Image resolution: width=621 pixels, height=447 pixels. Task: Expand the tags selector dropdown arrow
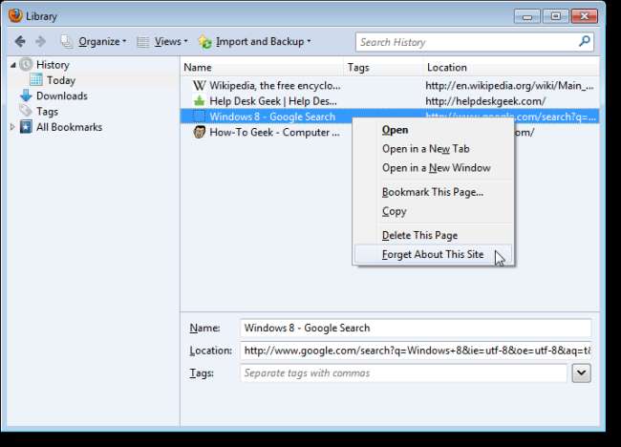pyautogui.click(x=581, y=372)
